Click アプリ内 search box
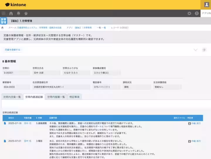 point(206,13)
